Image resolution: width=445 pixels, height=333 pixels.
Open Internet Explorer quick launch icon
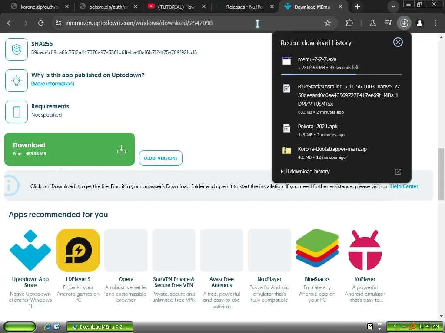tap(48, 327)
